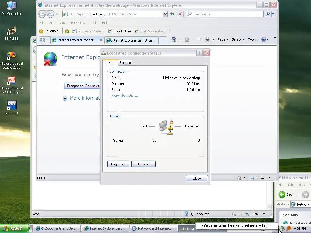Click the zoom magnifier in front IE status bar
The height and width of the screenshot is (233, 311).
(252, 178)
